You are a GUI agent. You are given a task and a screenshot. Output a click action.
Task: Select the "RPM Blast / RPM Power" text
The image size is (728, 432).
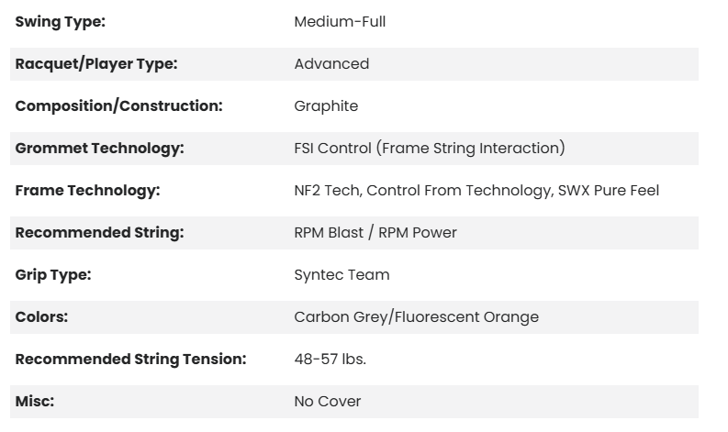point(375,233)
